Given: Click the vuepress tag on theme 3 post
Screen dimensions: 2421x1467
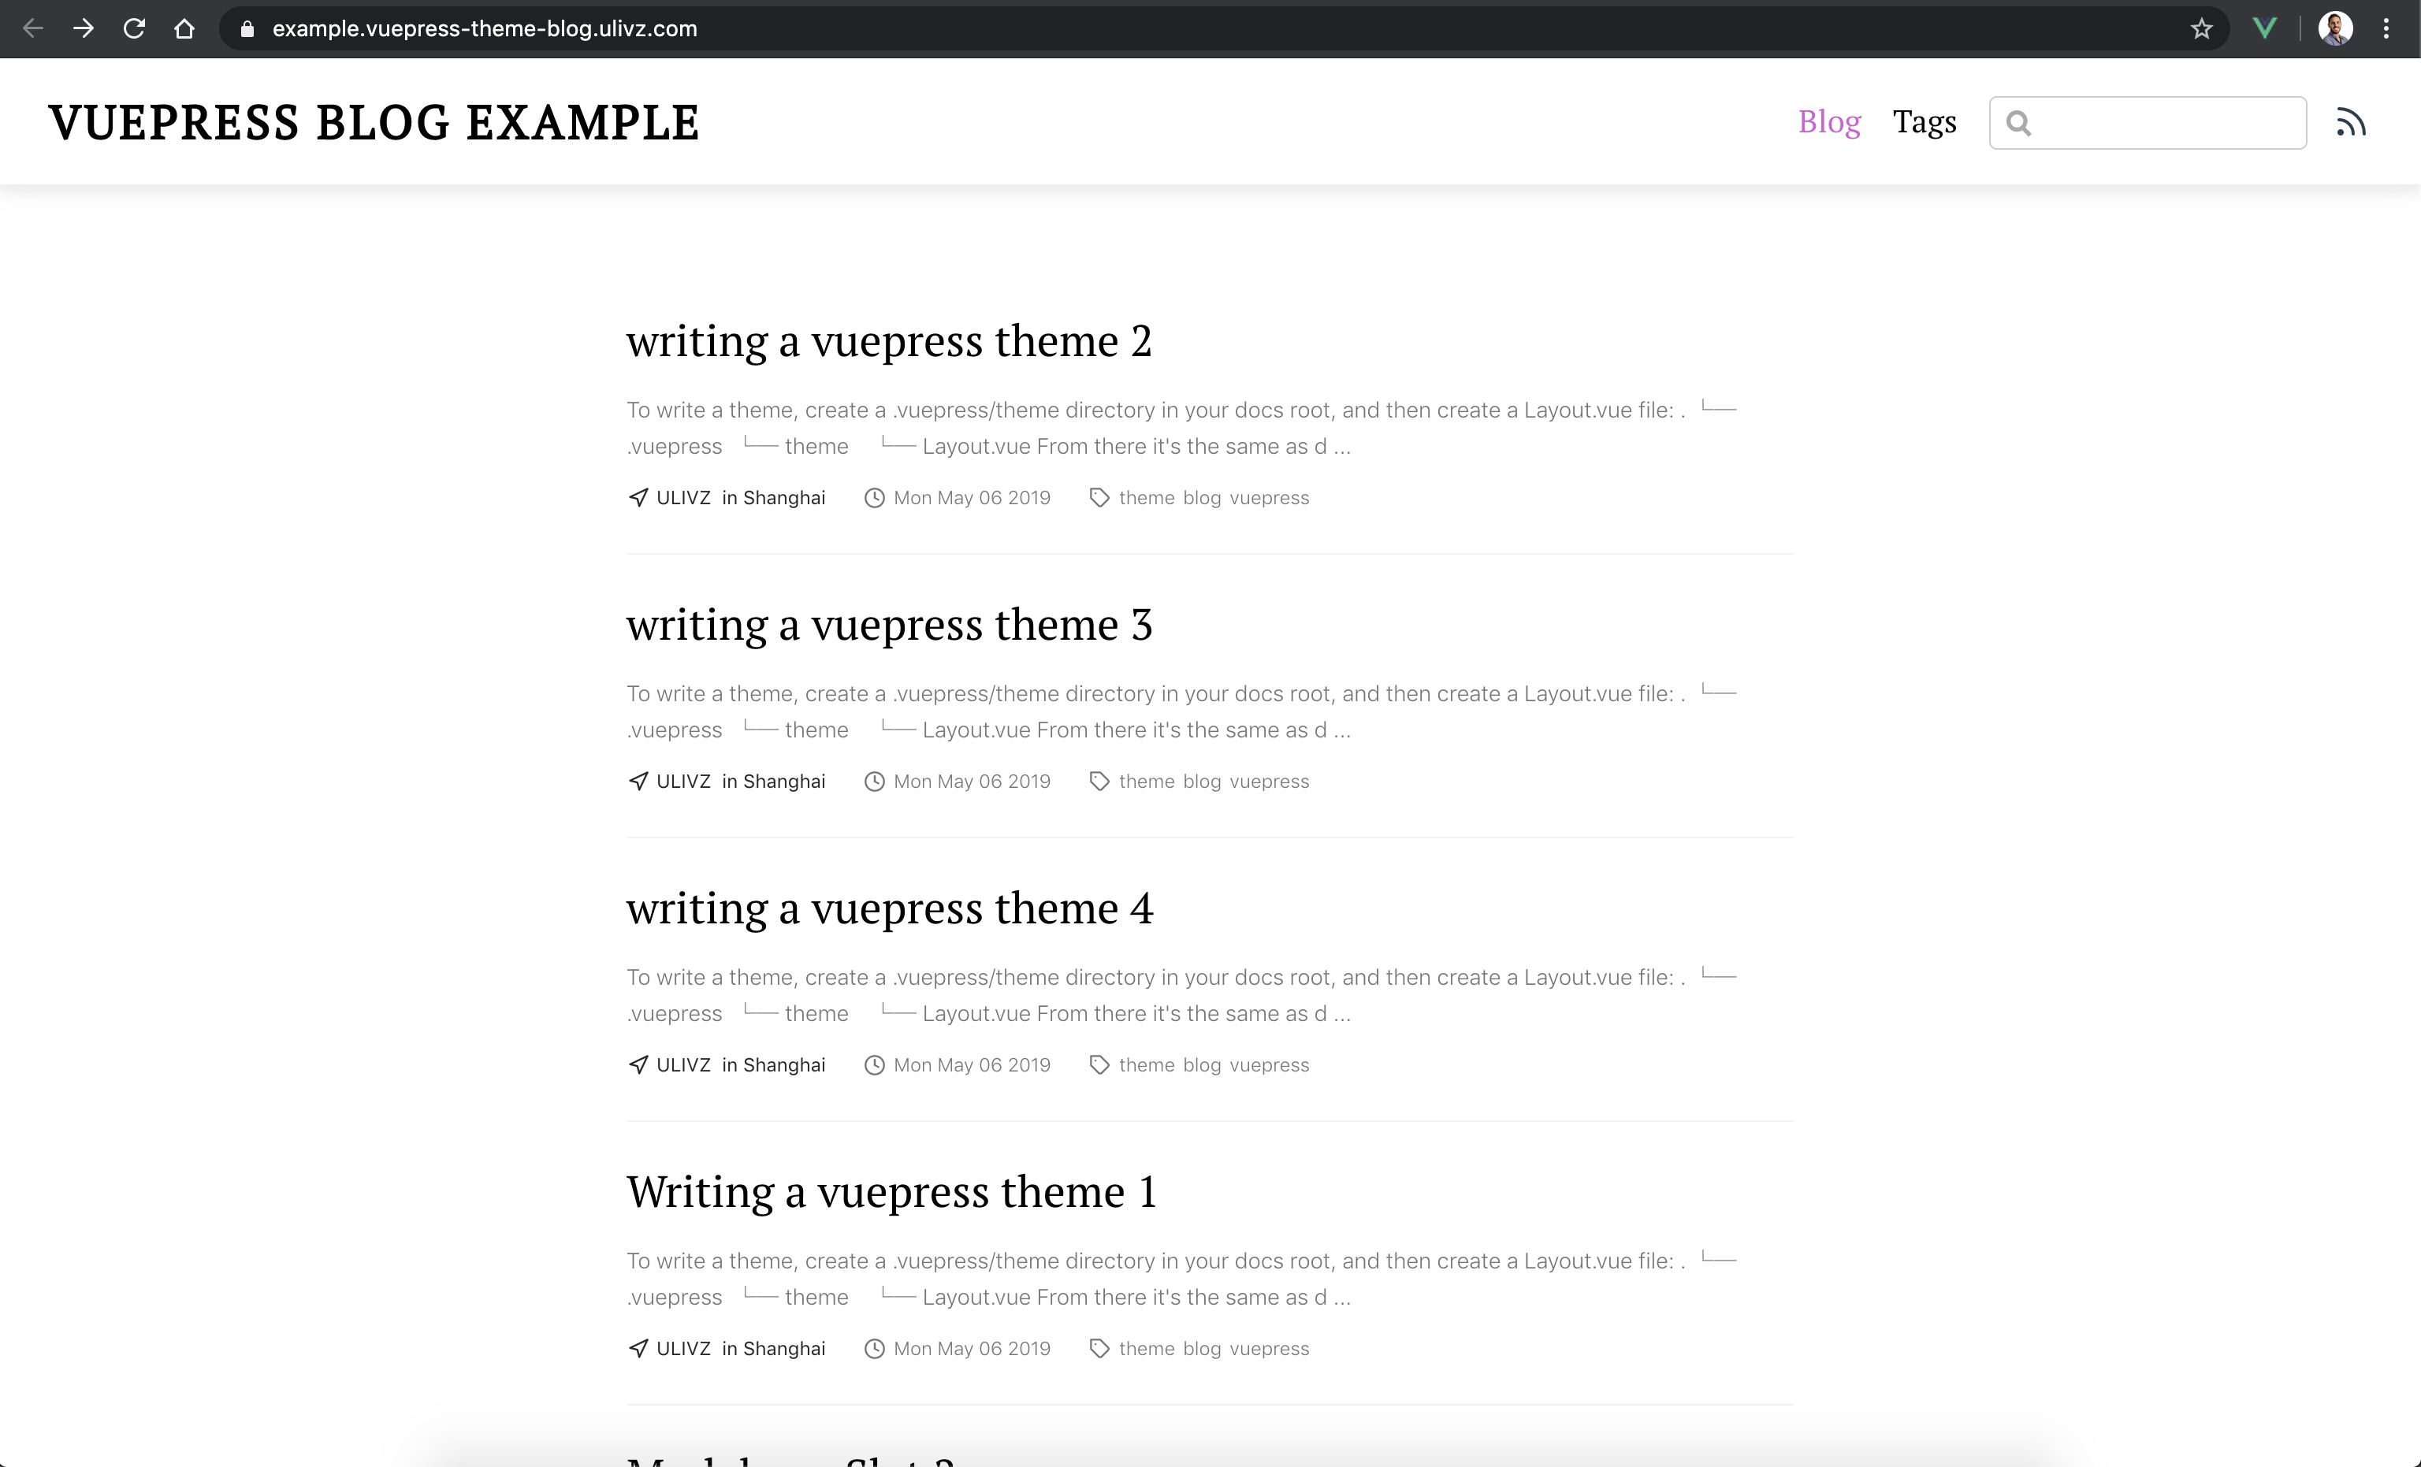Looking at the screenshot, I should coord(1270,781).
